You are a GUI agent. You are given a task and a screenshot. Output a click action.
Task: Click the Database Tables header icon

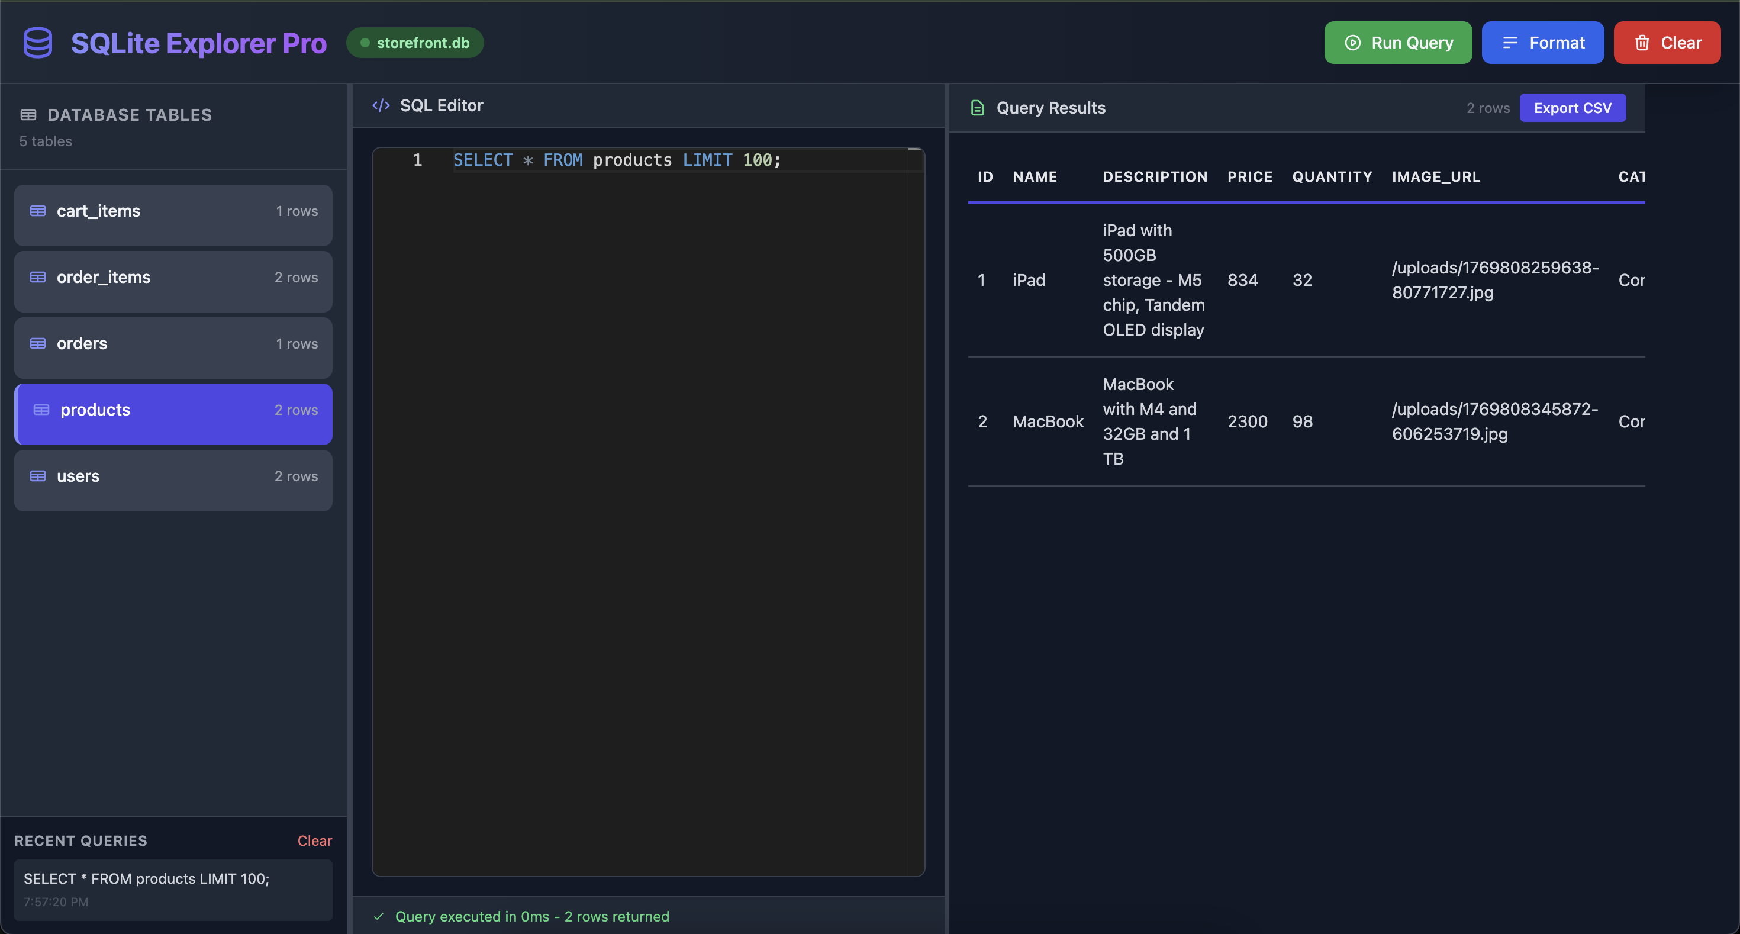[x=28, y=115]
